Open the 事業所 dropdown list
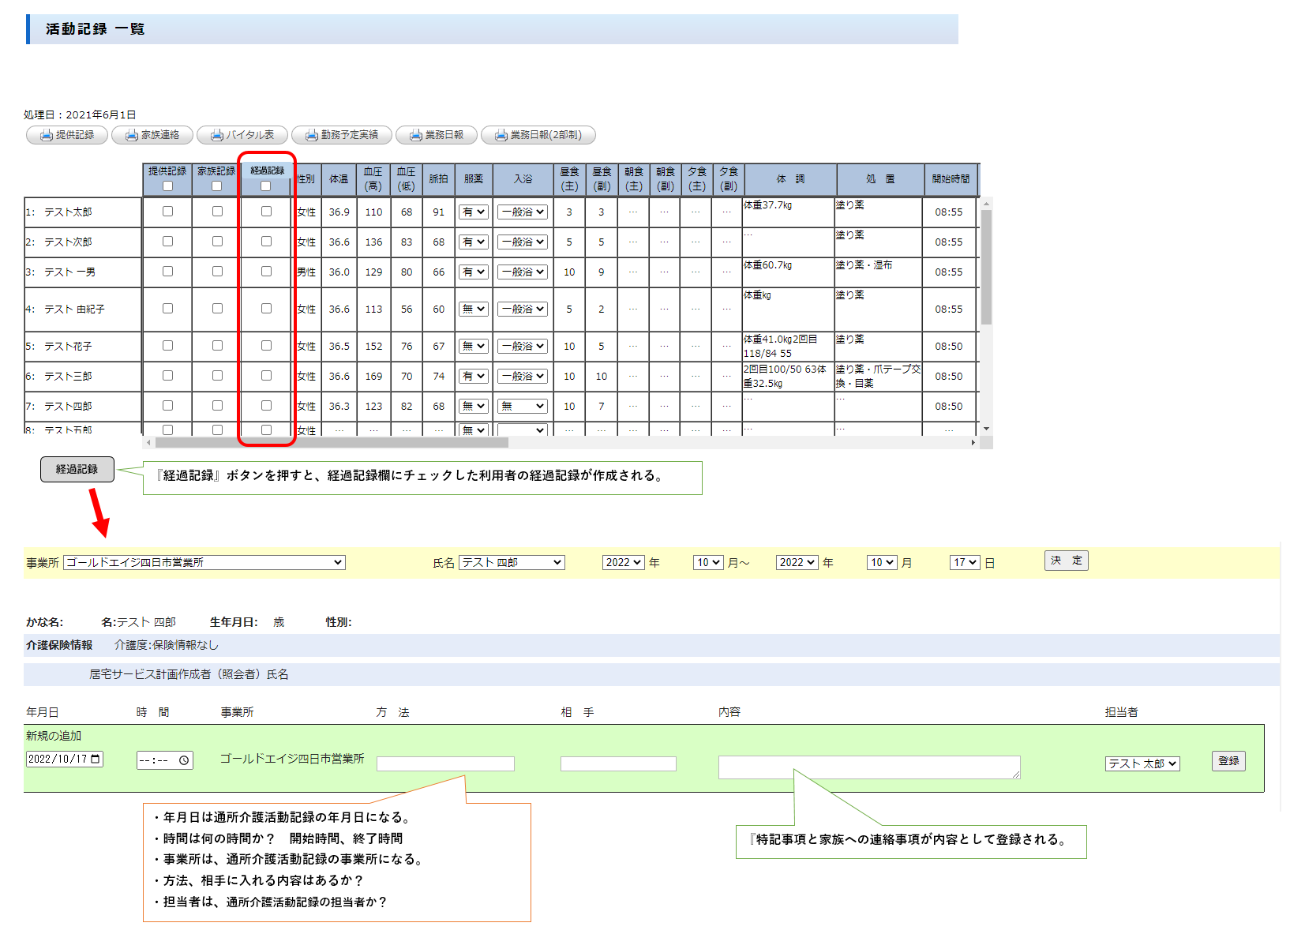The width and height of the screenshot is (1290, 934). click(x=204, y=562)
